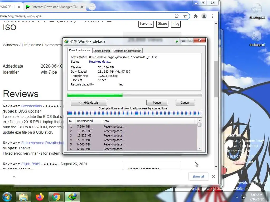Click the Flag button on archive page
270x202 pixels.
[x=176, y=24]
